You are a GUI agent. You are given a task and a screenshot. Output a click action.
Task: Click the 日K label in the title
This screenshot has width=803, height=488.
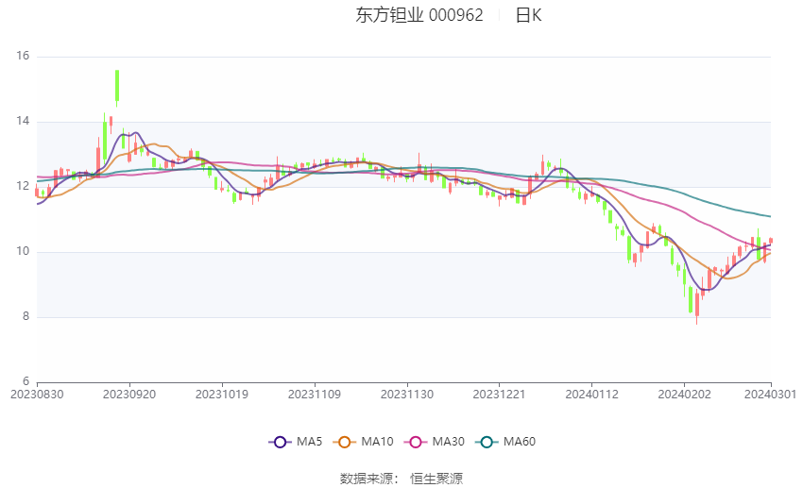528,15
